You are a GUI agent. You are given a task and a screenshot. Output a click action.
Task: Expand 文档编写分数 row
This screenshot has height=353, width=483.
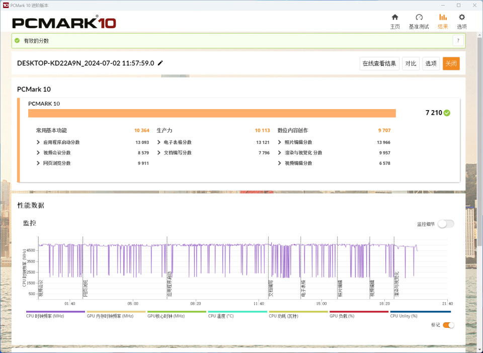coord(159,153)
